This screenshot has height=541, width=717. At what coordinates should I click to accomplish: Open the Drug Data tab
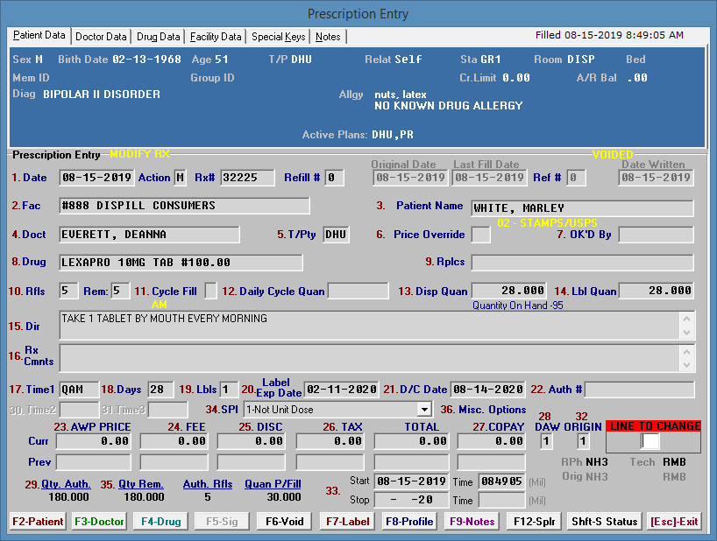tap(159, 37)
